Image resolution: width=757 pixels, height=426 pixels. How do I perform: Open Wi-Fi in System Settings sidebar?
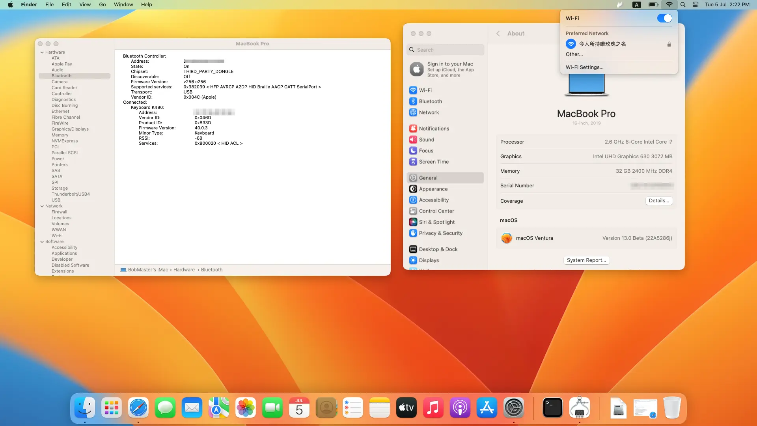(x=445, y=90)
